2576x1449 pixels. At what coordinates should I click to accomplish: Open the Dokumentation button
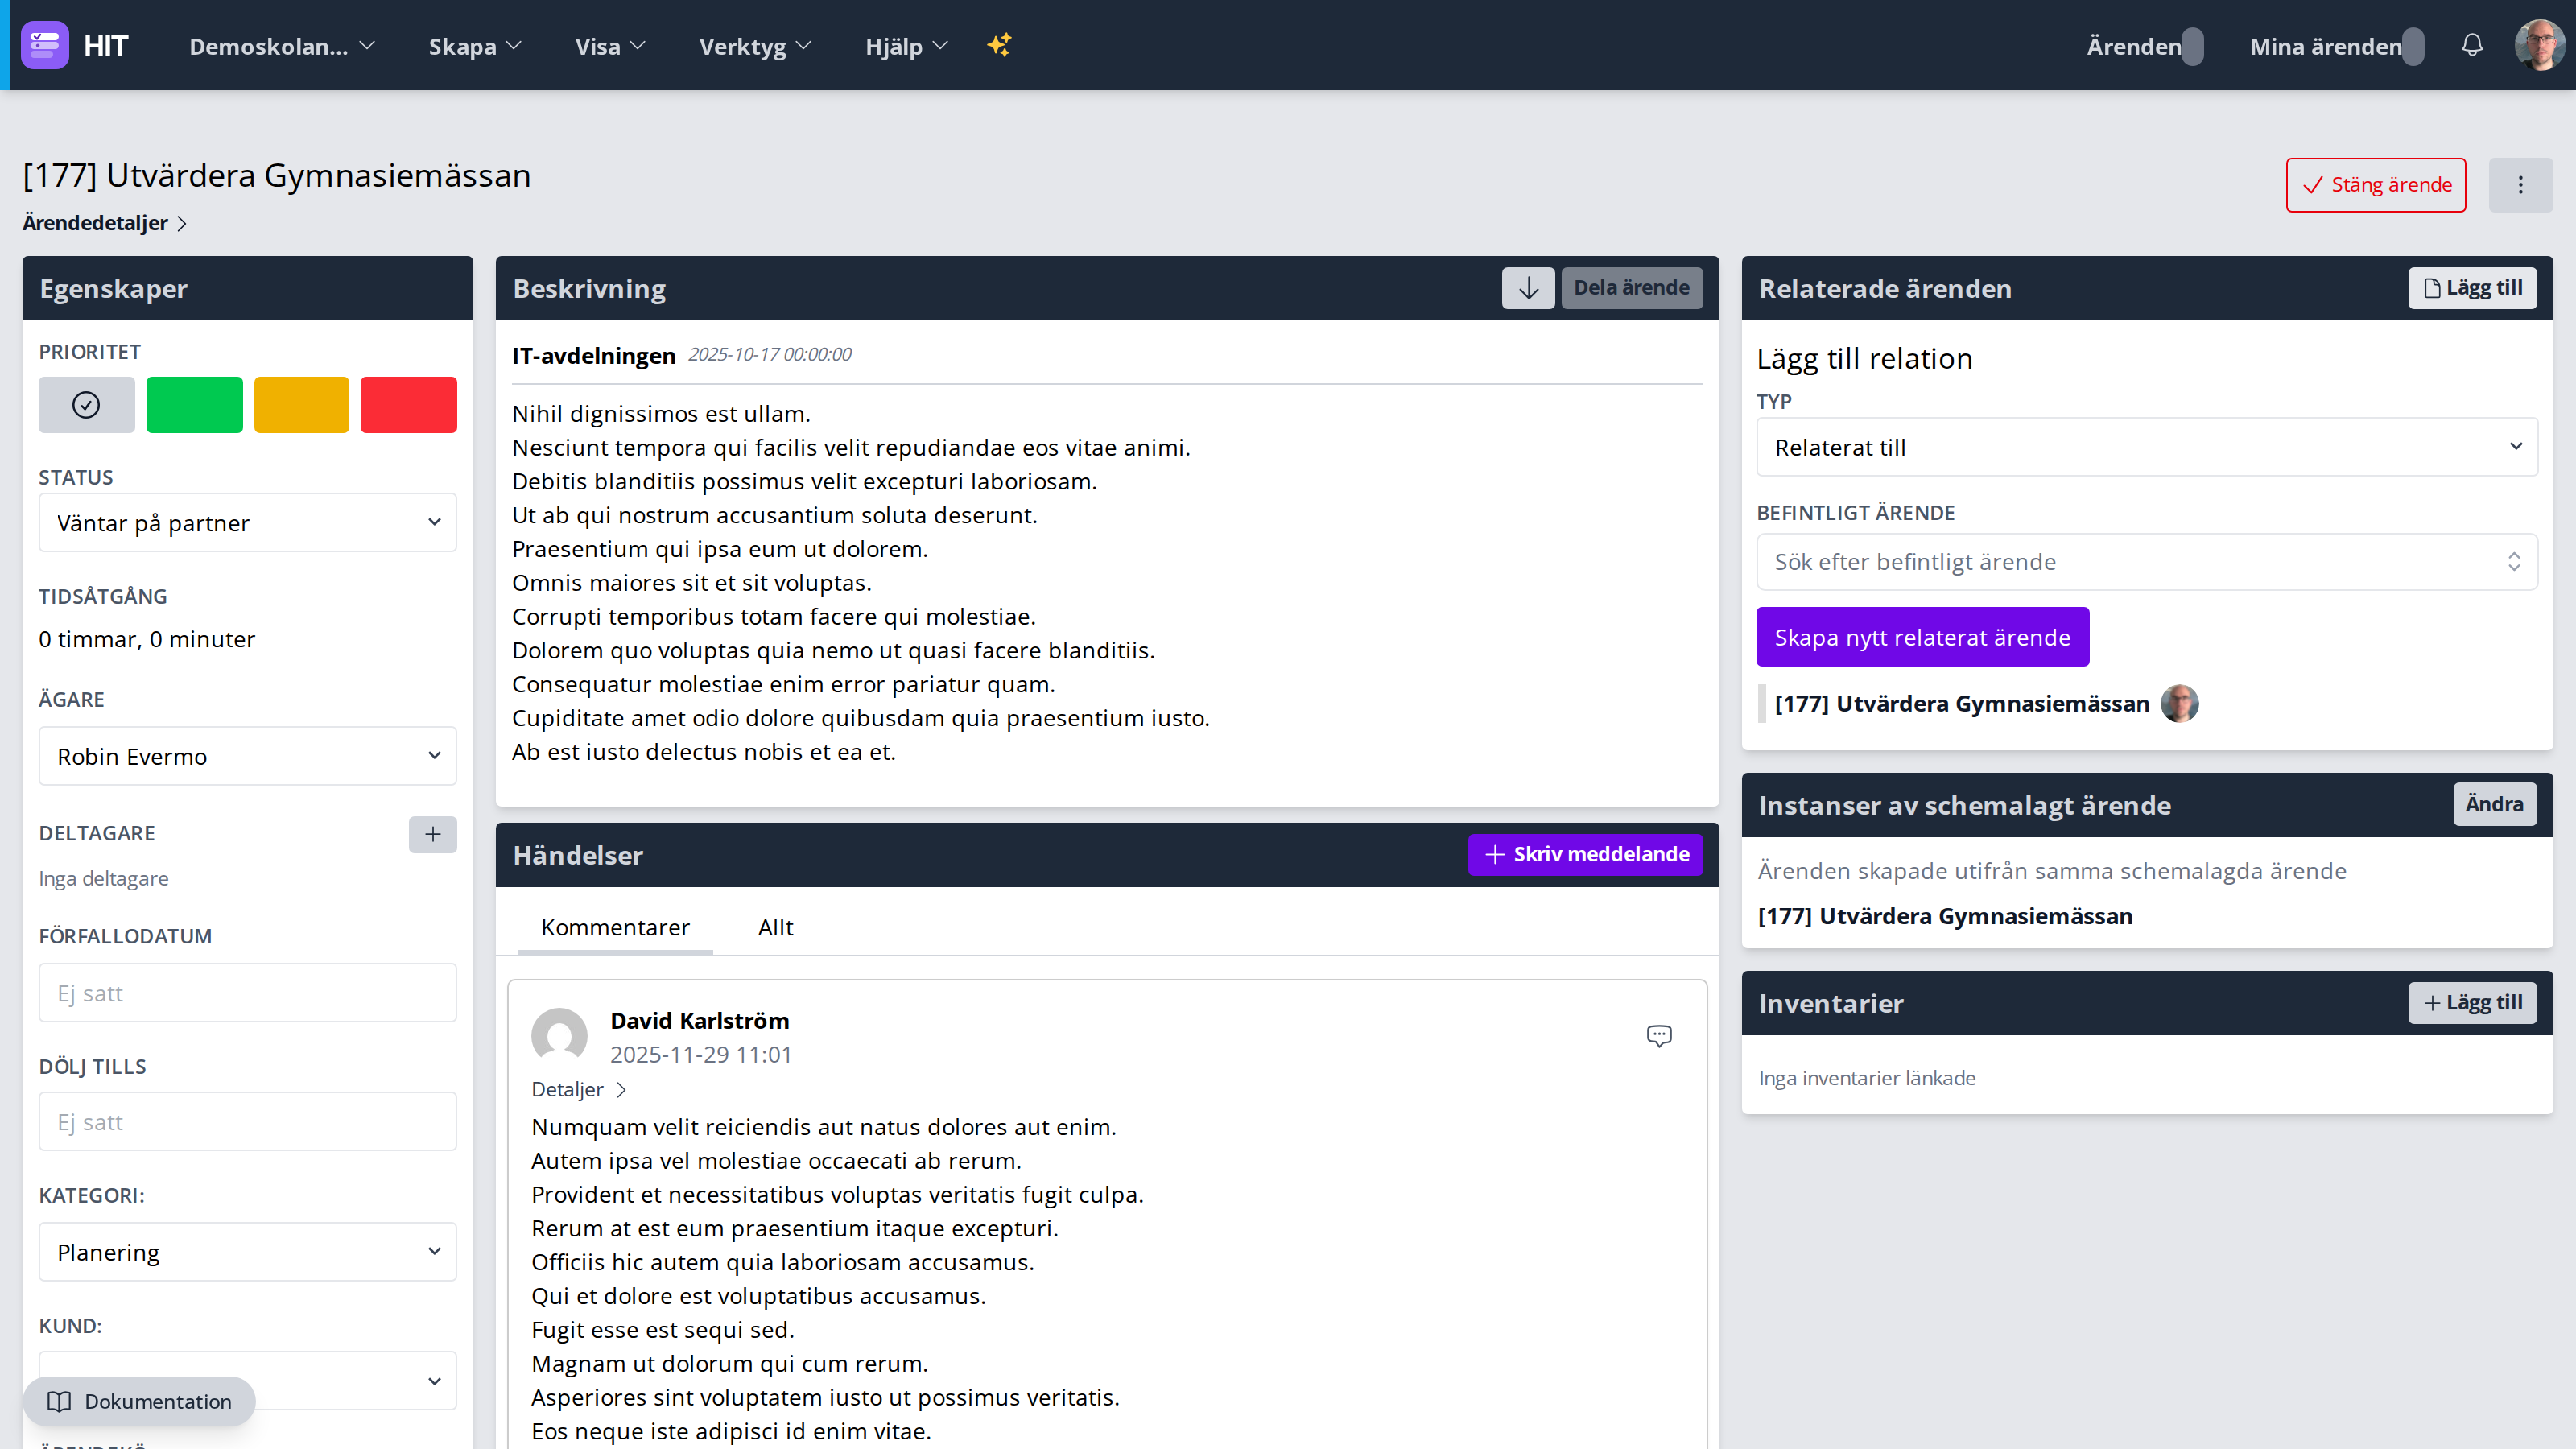click(x=139, y=1401)
